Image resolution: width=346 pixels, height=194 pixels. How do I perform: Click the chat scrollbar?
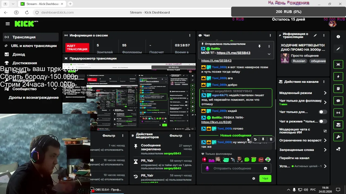click(x=275, y=124)
